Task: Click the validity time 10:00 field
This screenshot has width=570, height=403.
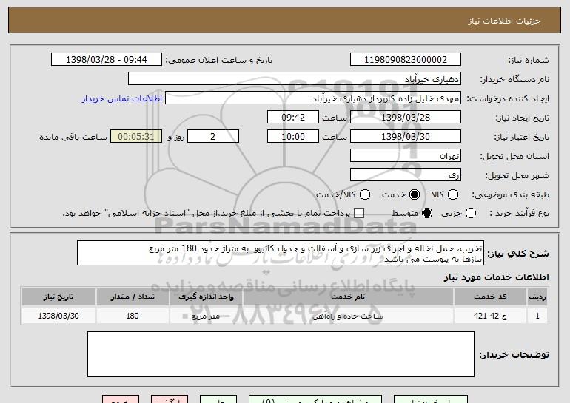Action: tap(293, 137)
